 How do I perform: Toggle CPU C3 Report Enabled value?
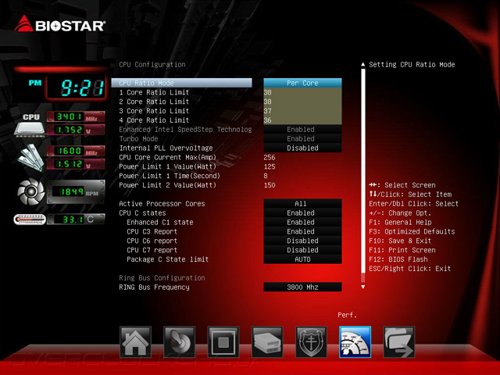302,231
